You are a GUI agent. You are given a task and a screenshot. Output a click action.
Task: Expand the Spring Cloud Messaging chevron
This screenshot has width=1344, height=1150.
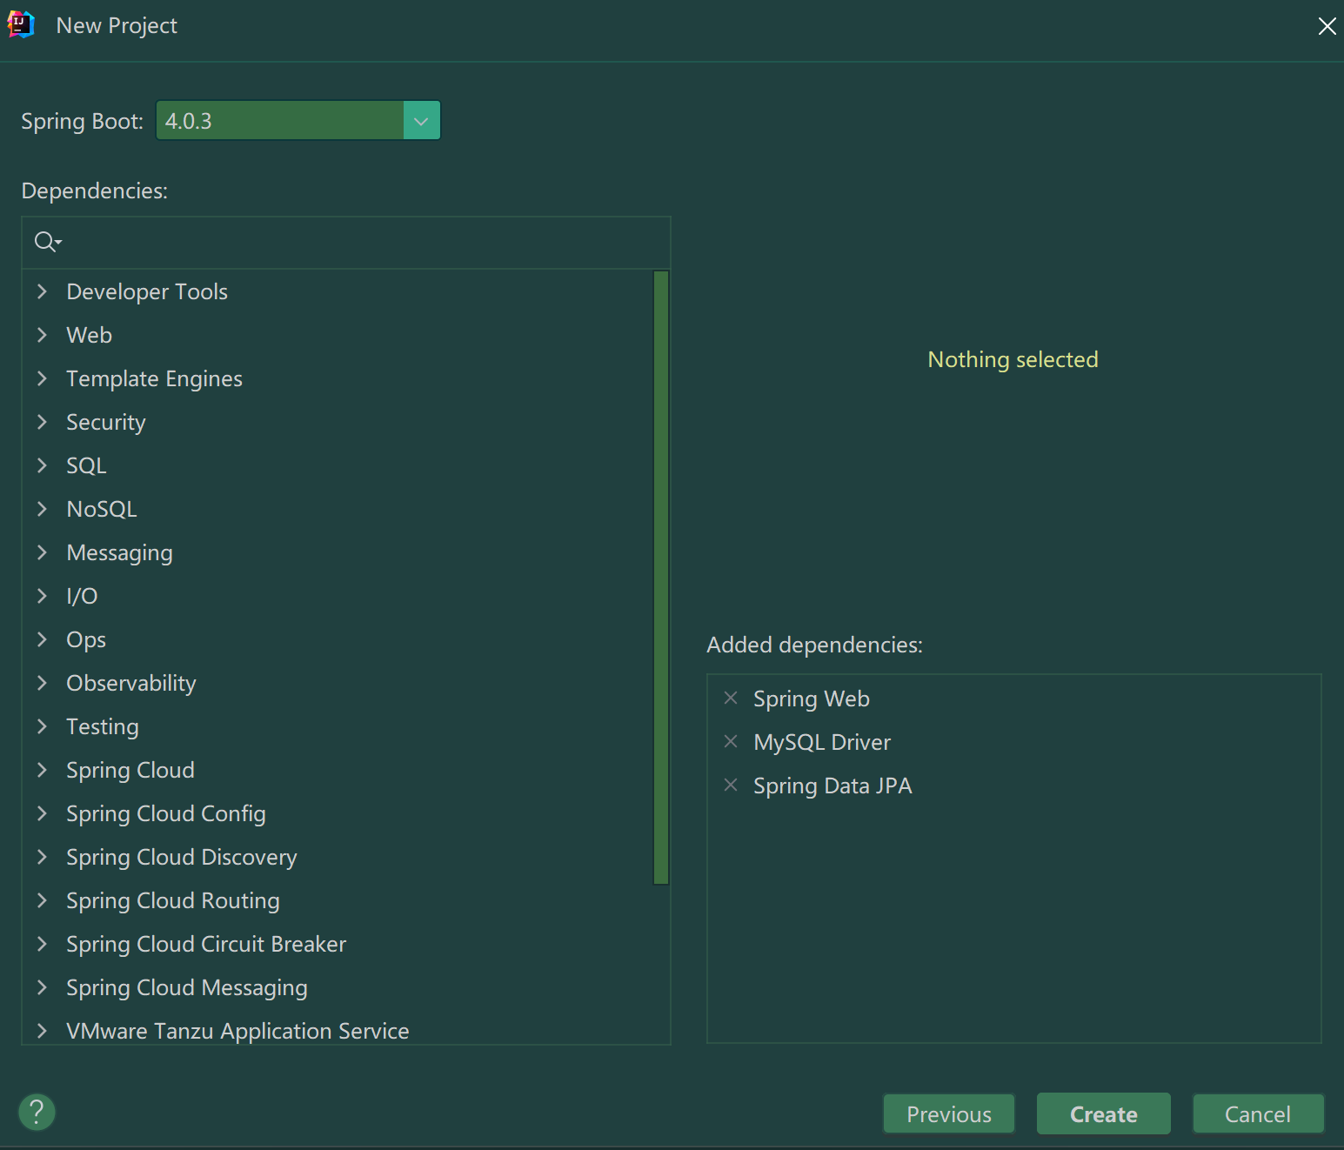(x=42, y=987)
